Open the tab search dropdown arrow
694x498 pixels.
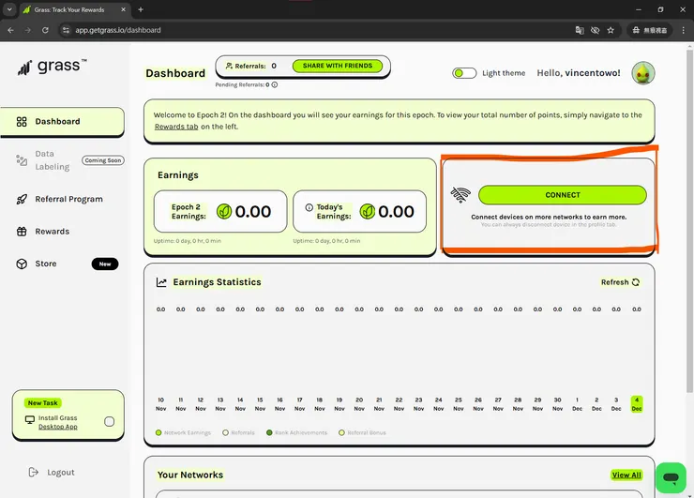8,9
